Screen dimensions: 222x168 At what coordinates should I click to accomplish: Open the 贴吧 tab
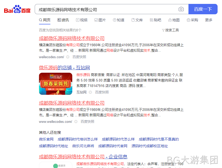tap(155, 20)
